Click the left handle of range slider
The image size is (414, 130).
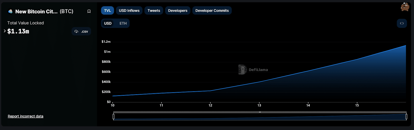tap(113, 117)
